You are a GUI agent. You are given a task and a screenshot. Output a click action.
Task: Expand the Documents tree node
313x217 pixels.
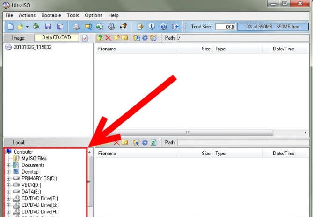point(8,165)
